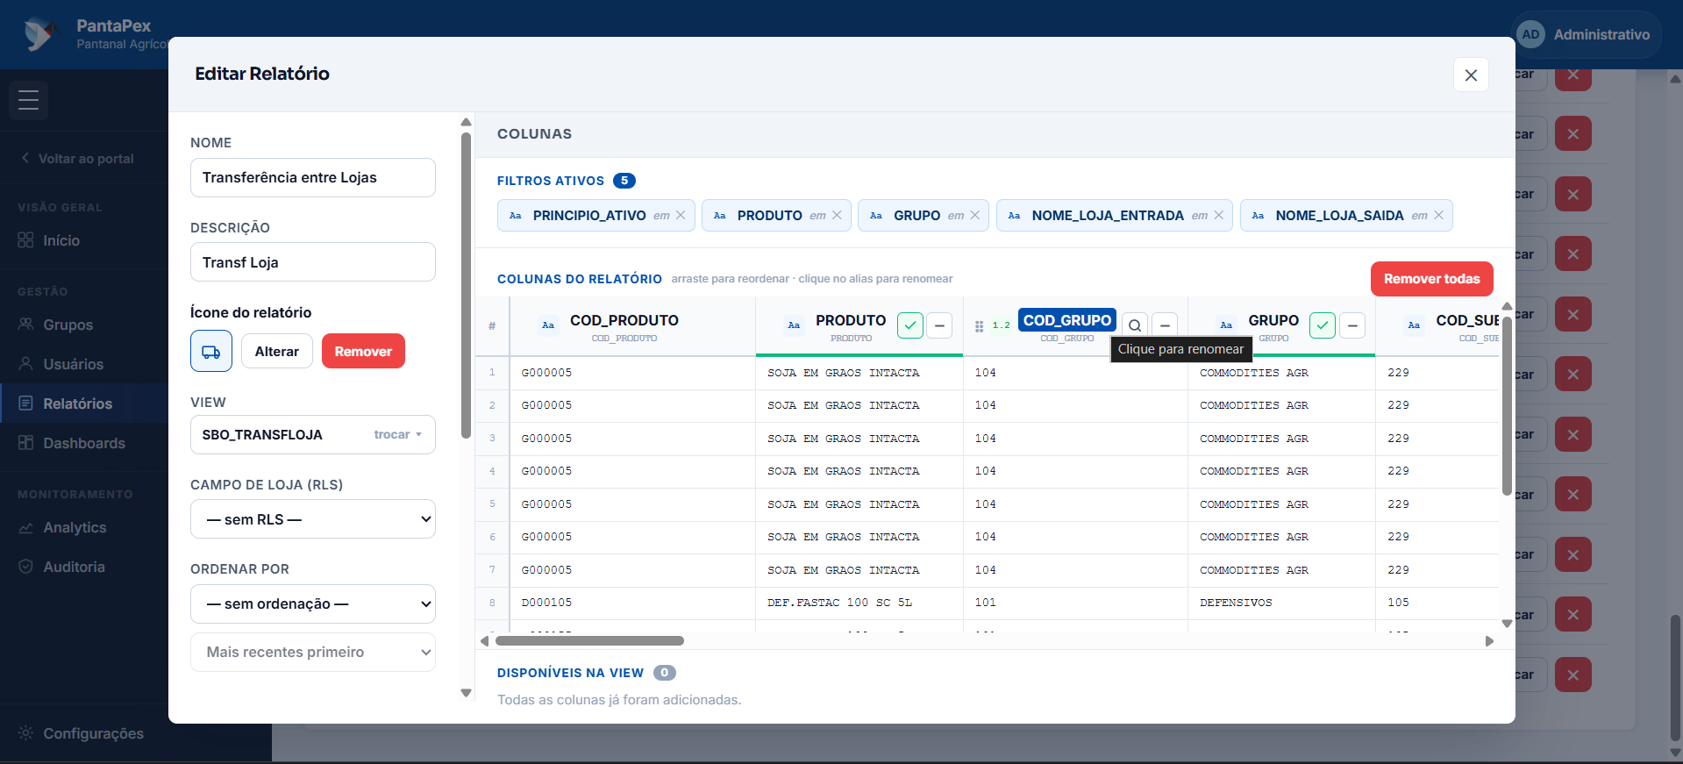
Task: Click the PantaPex logo
Action: point(39,34)
